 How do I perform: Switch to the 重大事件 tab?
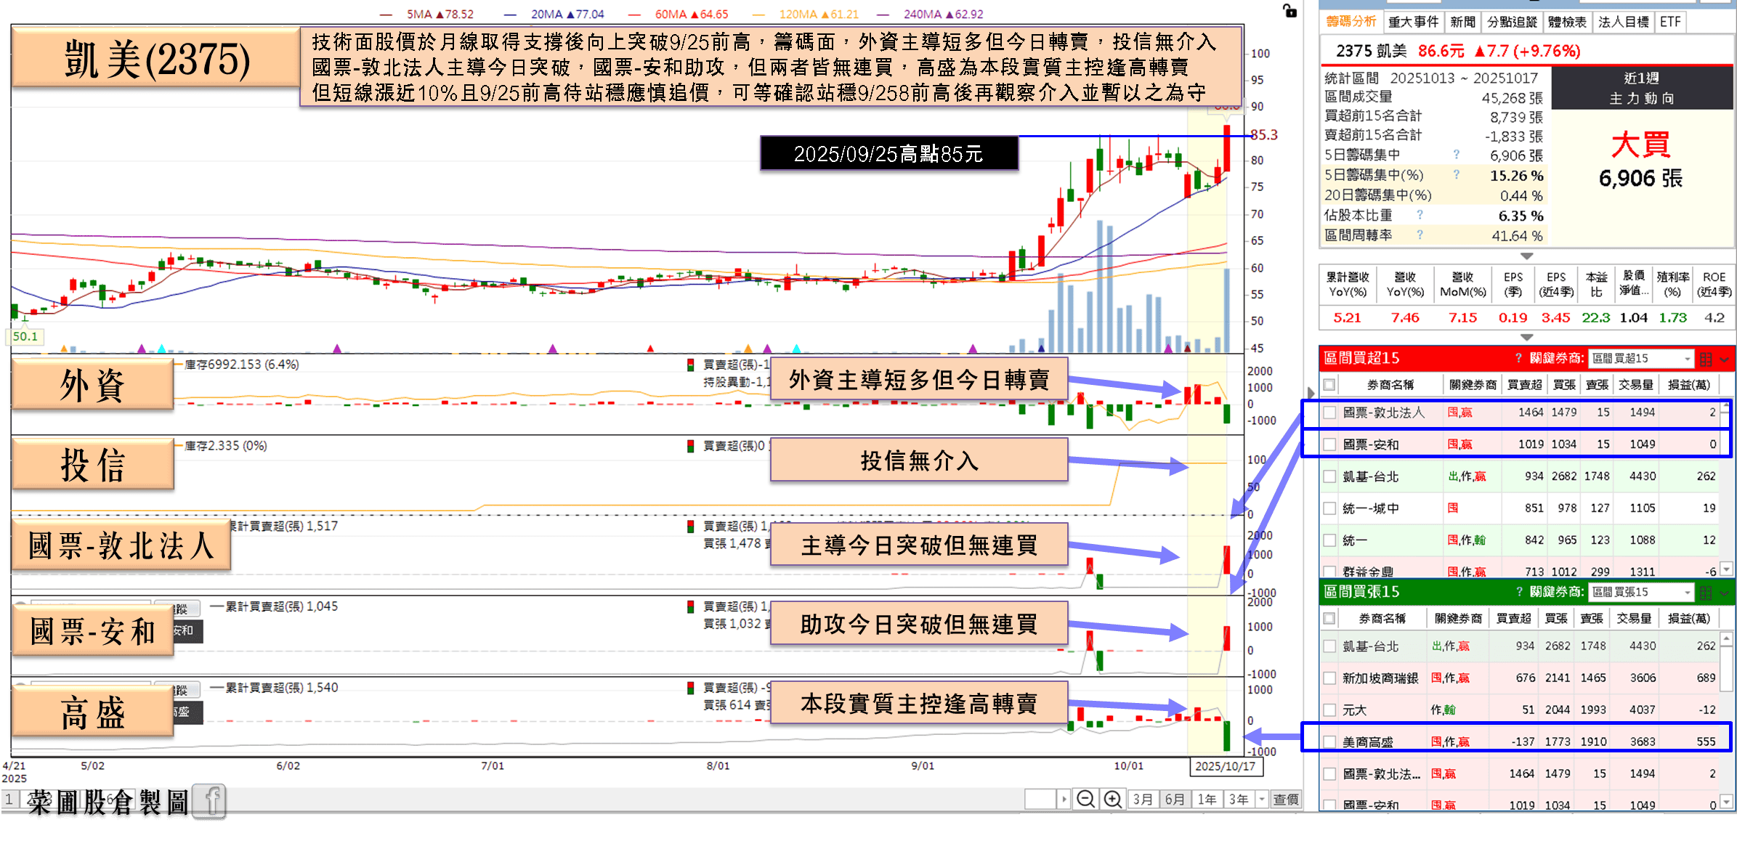click(1413, 22)
